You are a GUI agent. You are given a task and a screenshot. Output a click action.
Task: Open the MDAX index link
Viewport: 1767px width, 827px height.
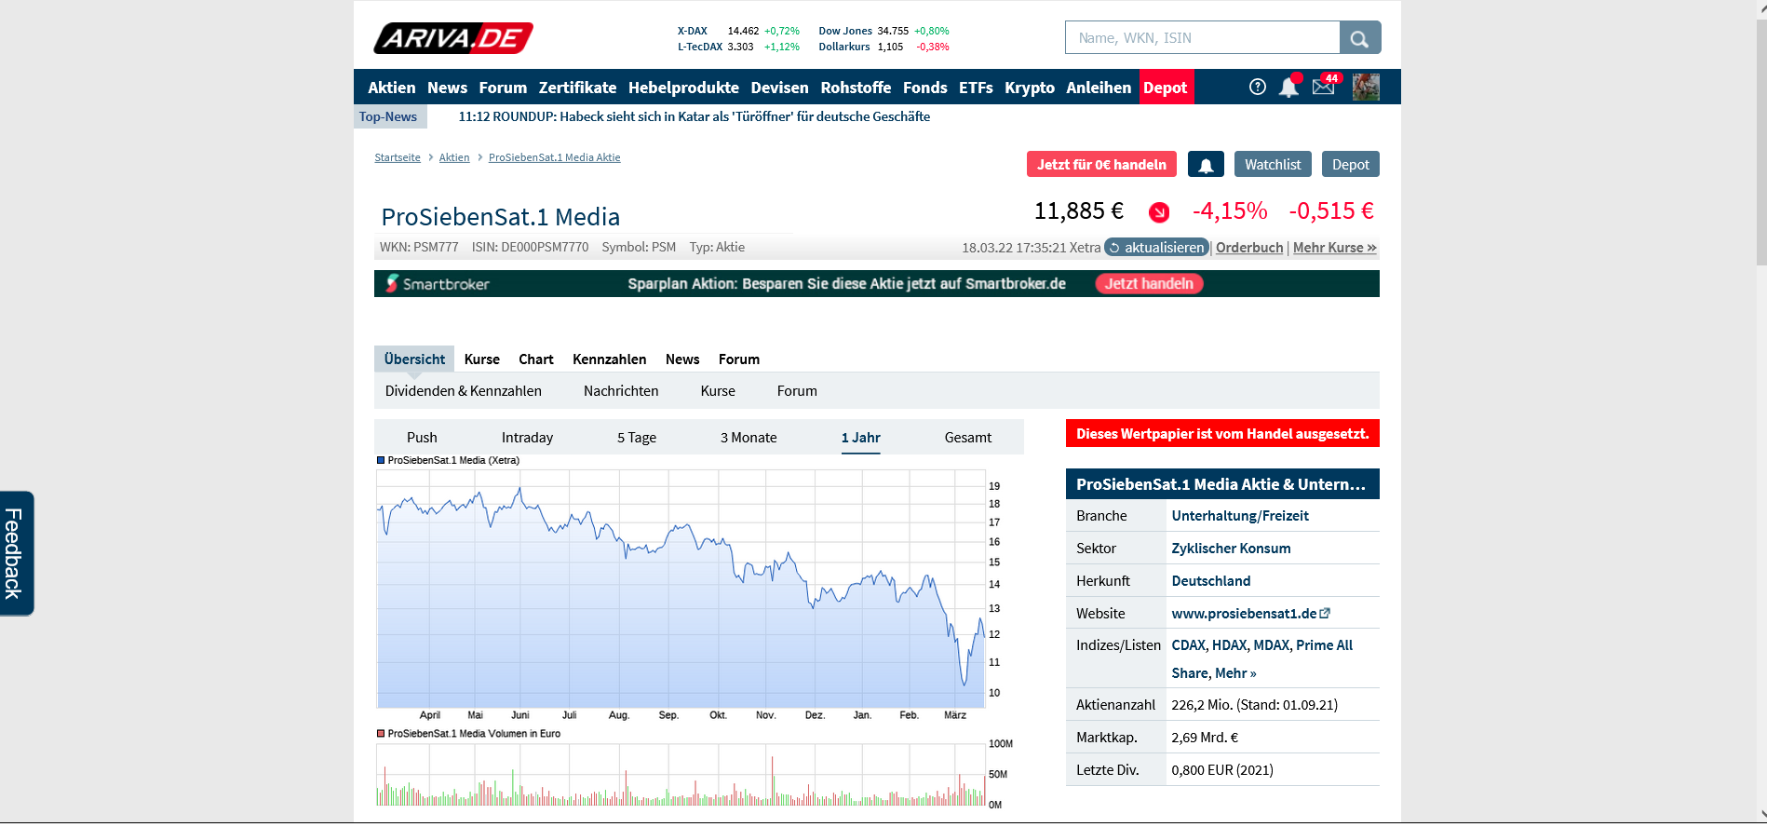coord(1272,645)
